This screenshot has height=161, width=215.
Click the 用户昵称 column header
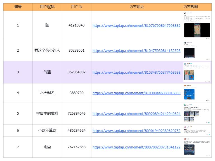(x=47, y=7)
